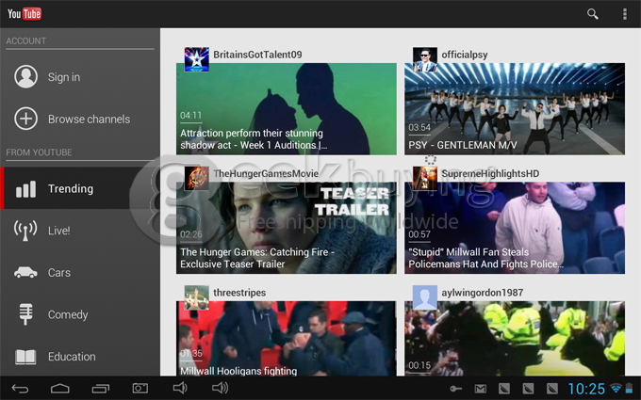Tap the Gmail notification icon
Viewport: 641px width, 400px height.
coord(481,389)
